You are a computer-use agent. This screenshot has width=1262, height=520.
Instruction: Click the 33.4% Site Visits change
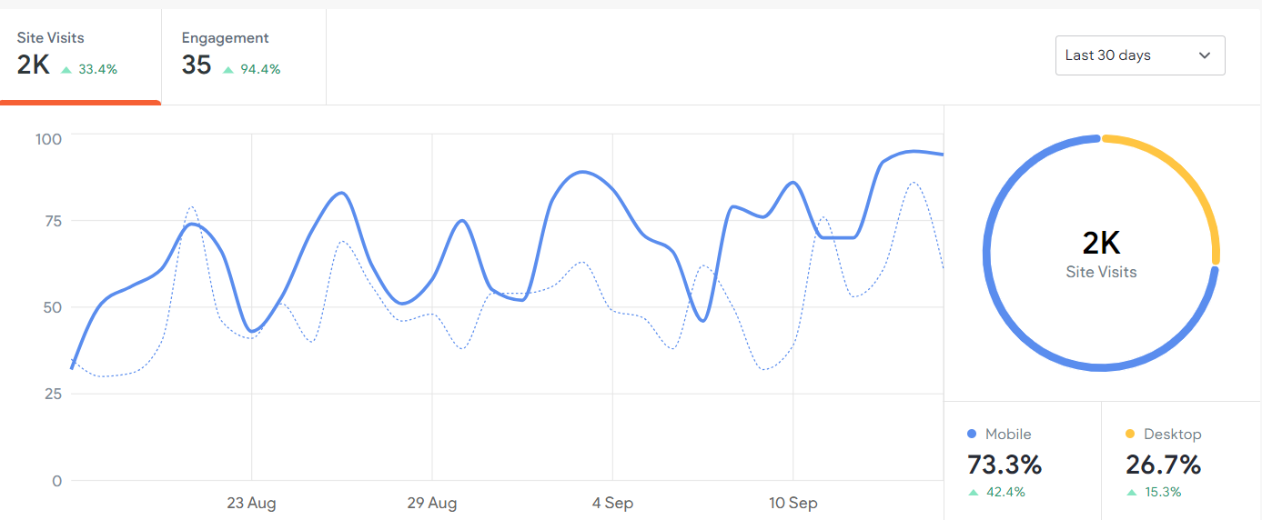98,69
